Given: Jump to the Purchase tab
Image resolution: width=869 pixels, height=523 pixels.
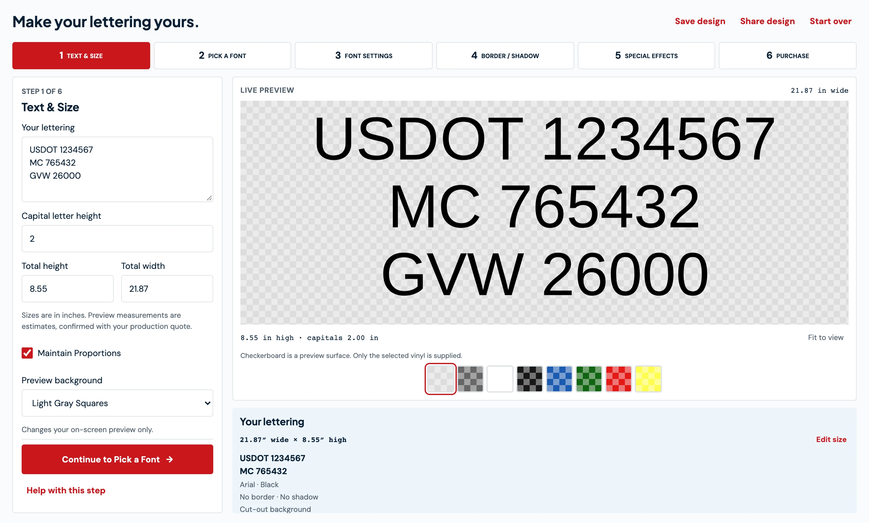Looking at the screenshot, I should coord(787,56).
